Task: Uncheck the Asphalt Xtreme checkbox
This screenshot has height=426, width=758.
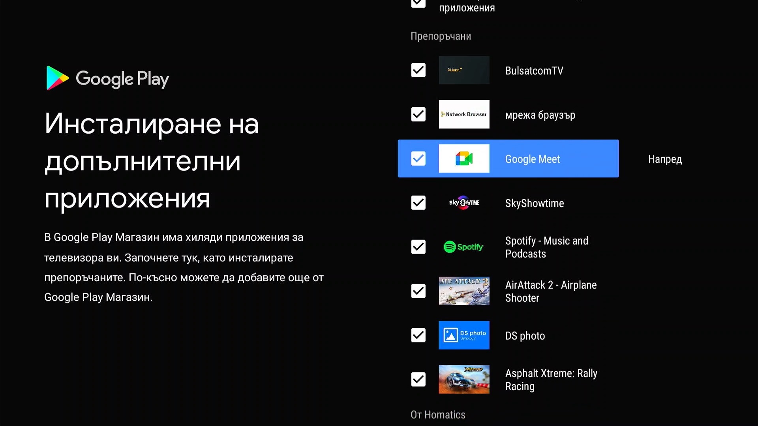Action: [418, 379]
